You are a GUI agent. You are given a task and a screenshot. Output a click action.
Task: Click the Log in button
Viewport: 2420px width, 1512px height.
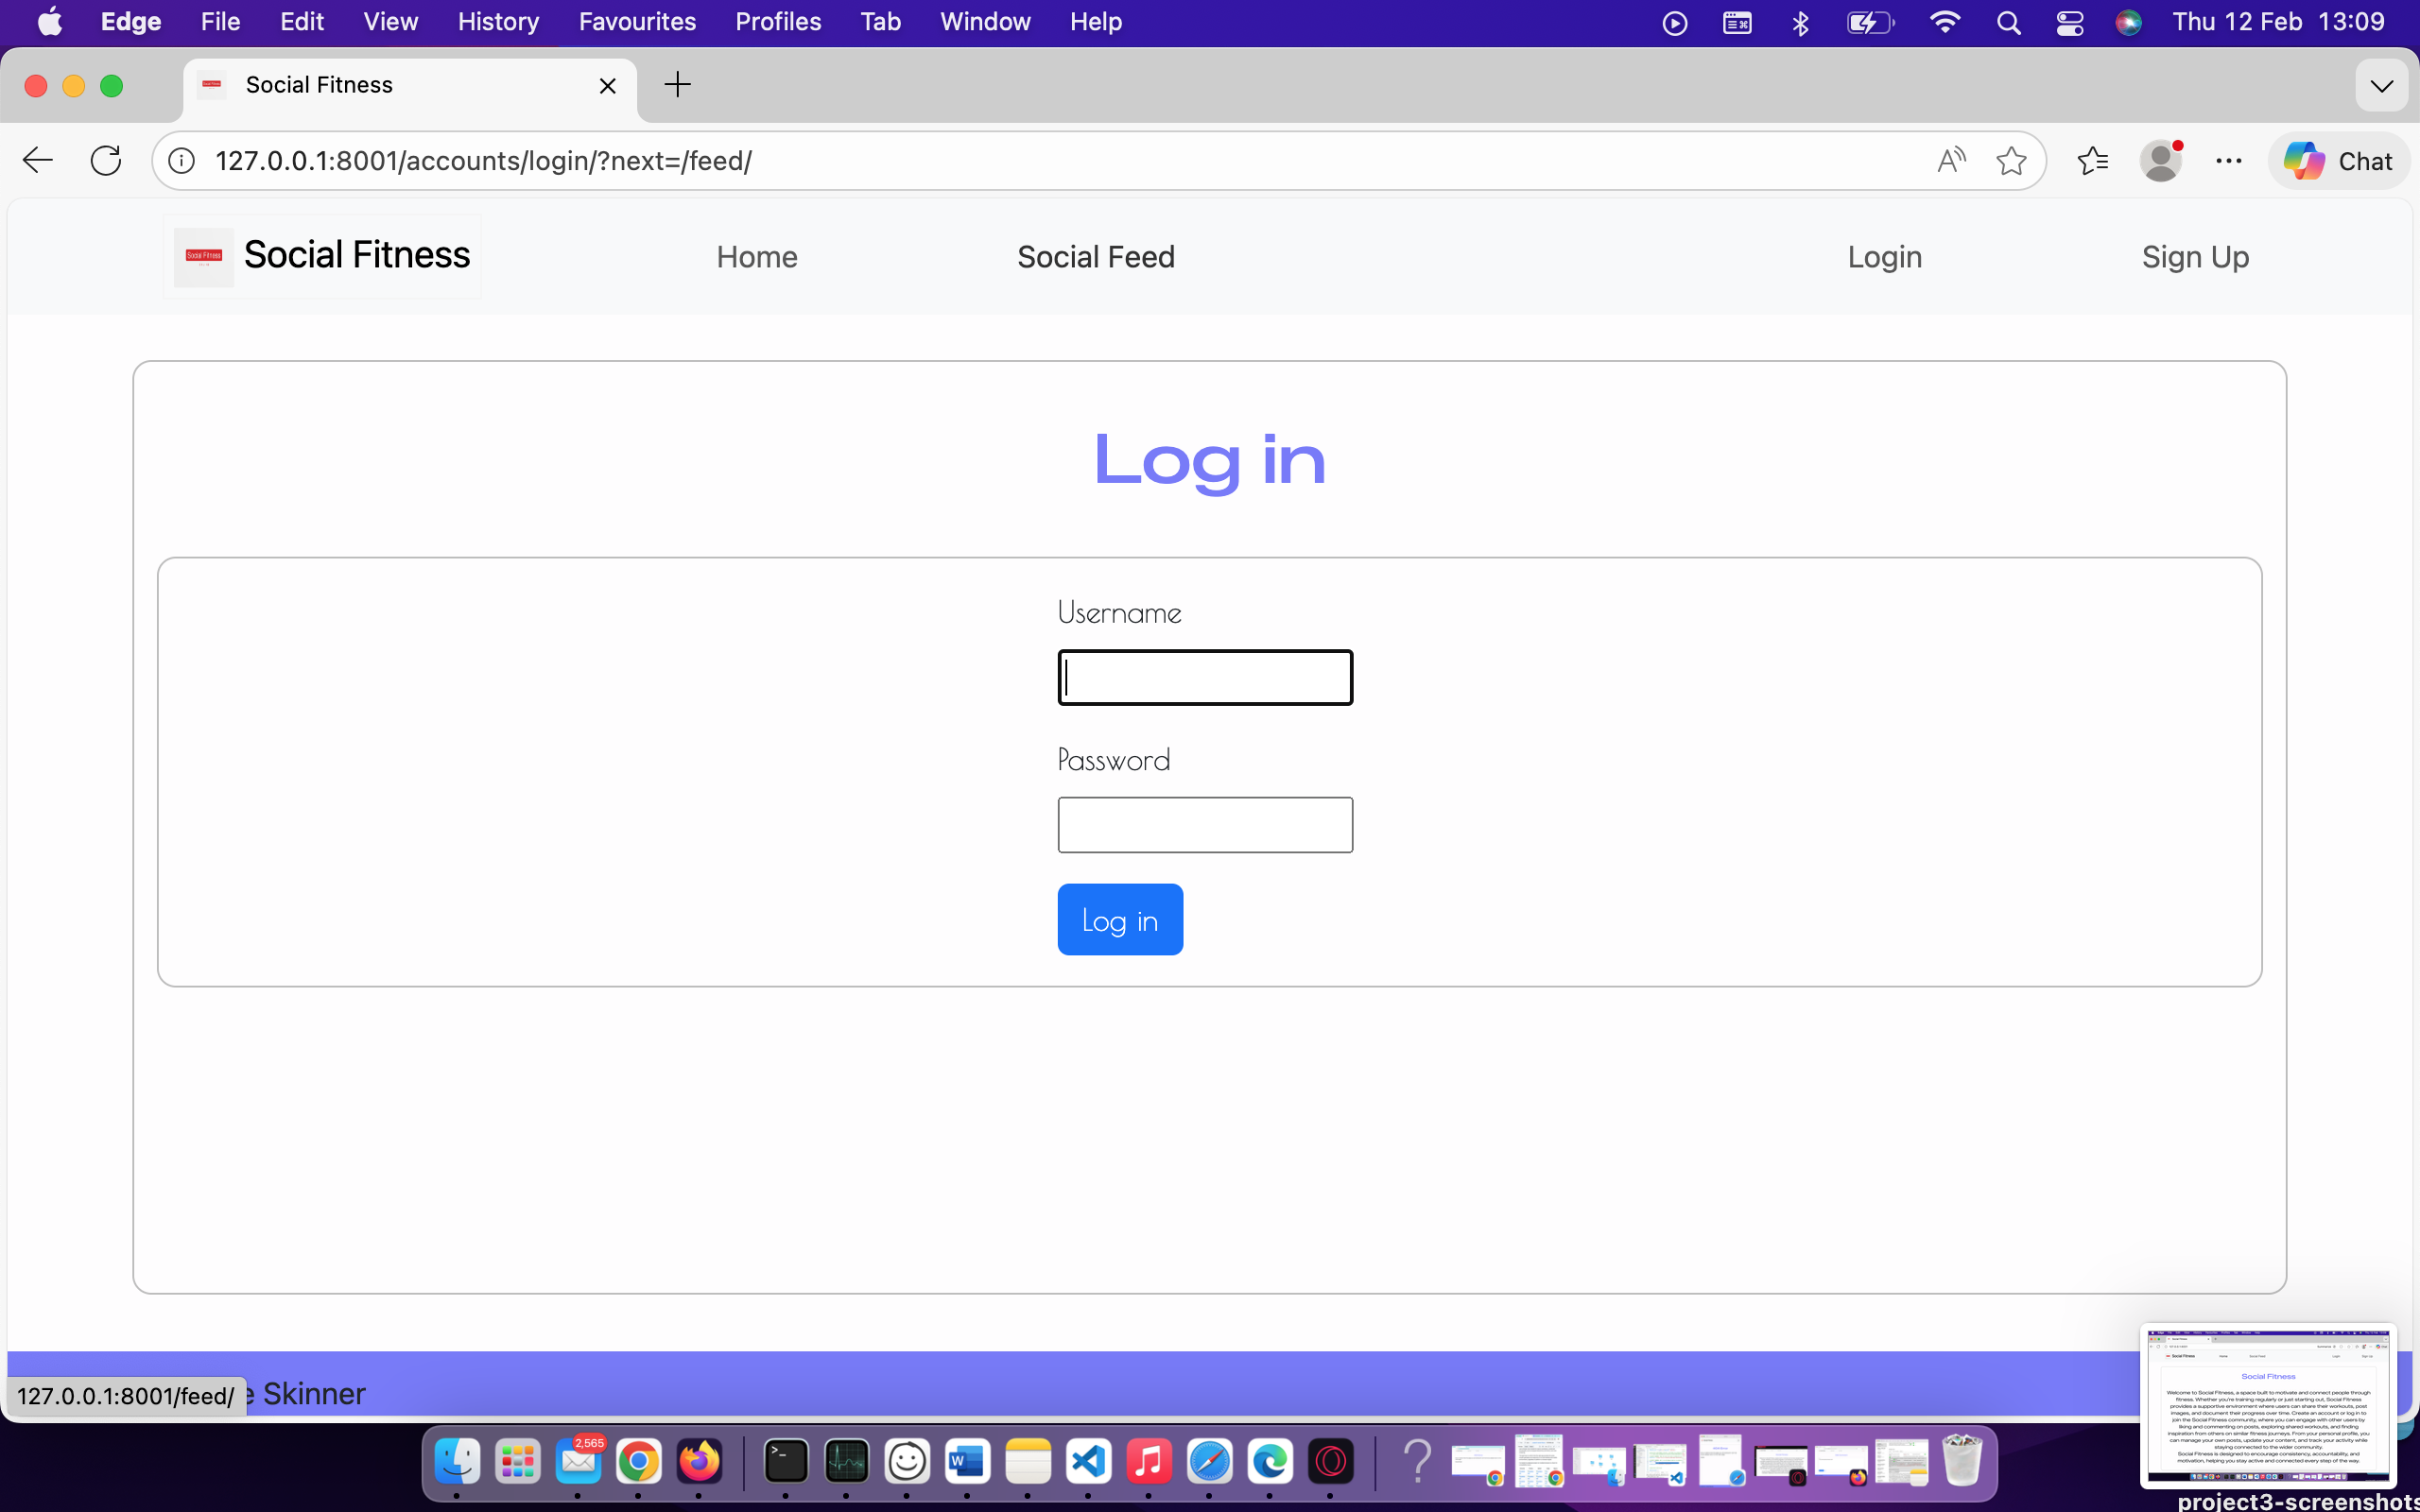click(x=1119, y=919)
